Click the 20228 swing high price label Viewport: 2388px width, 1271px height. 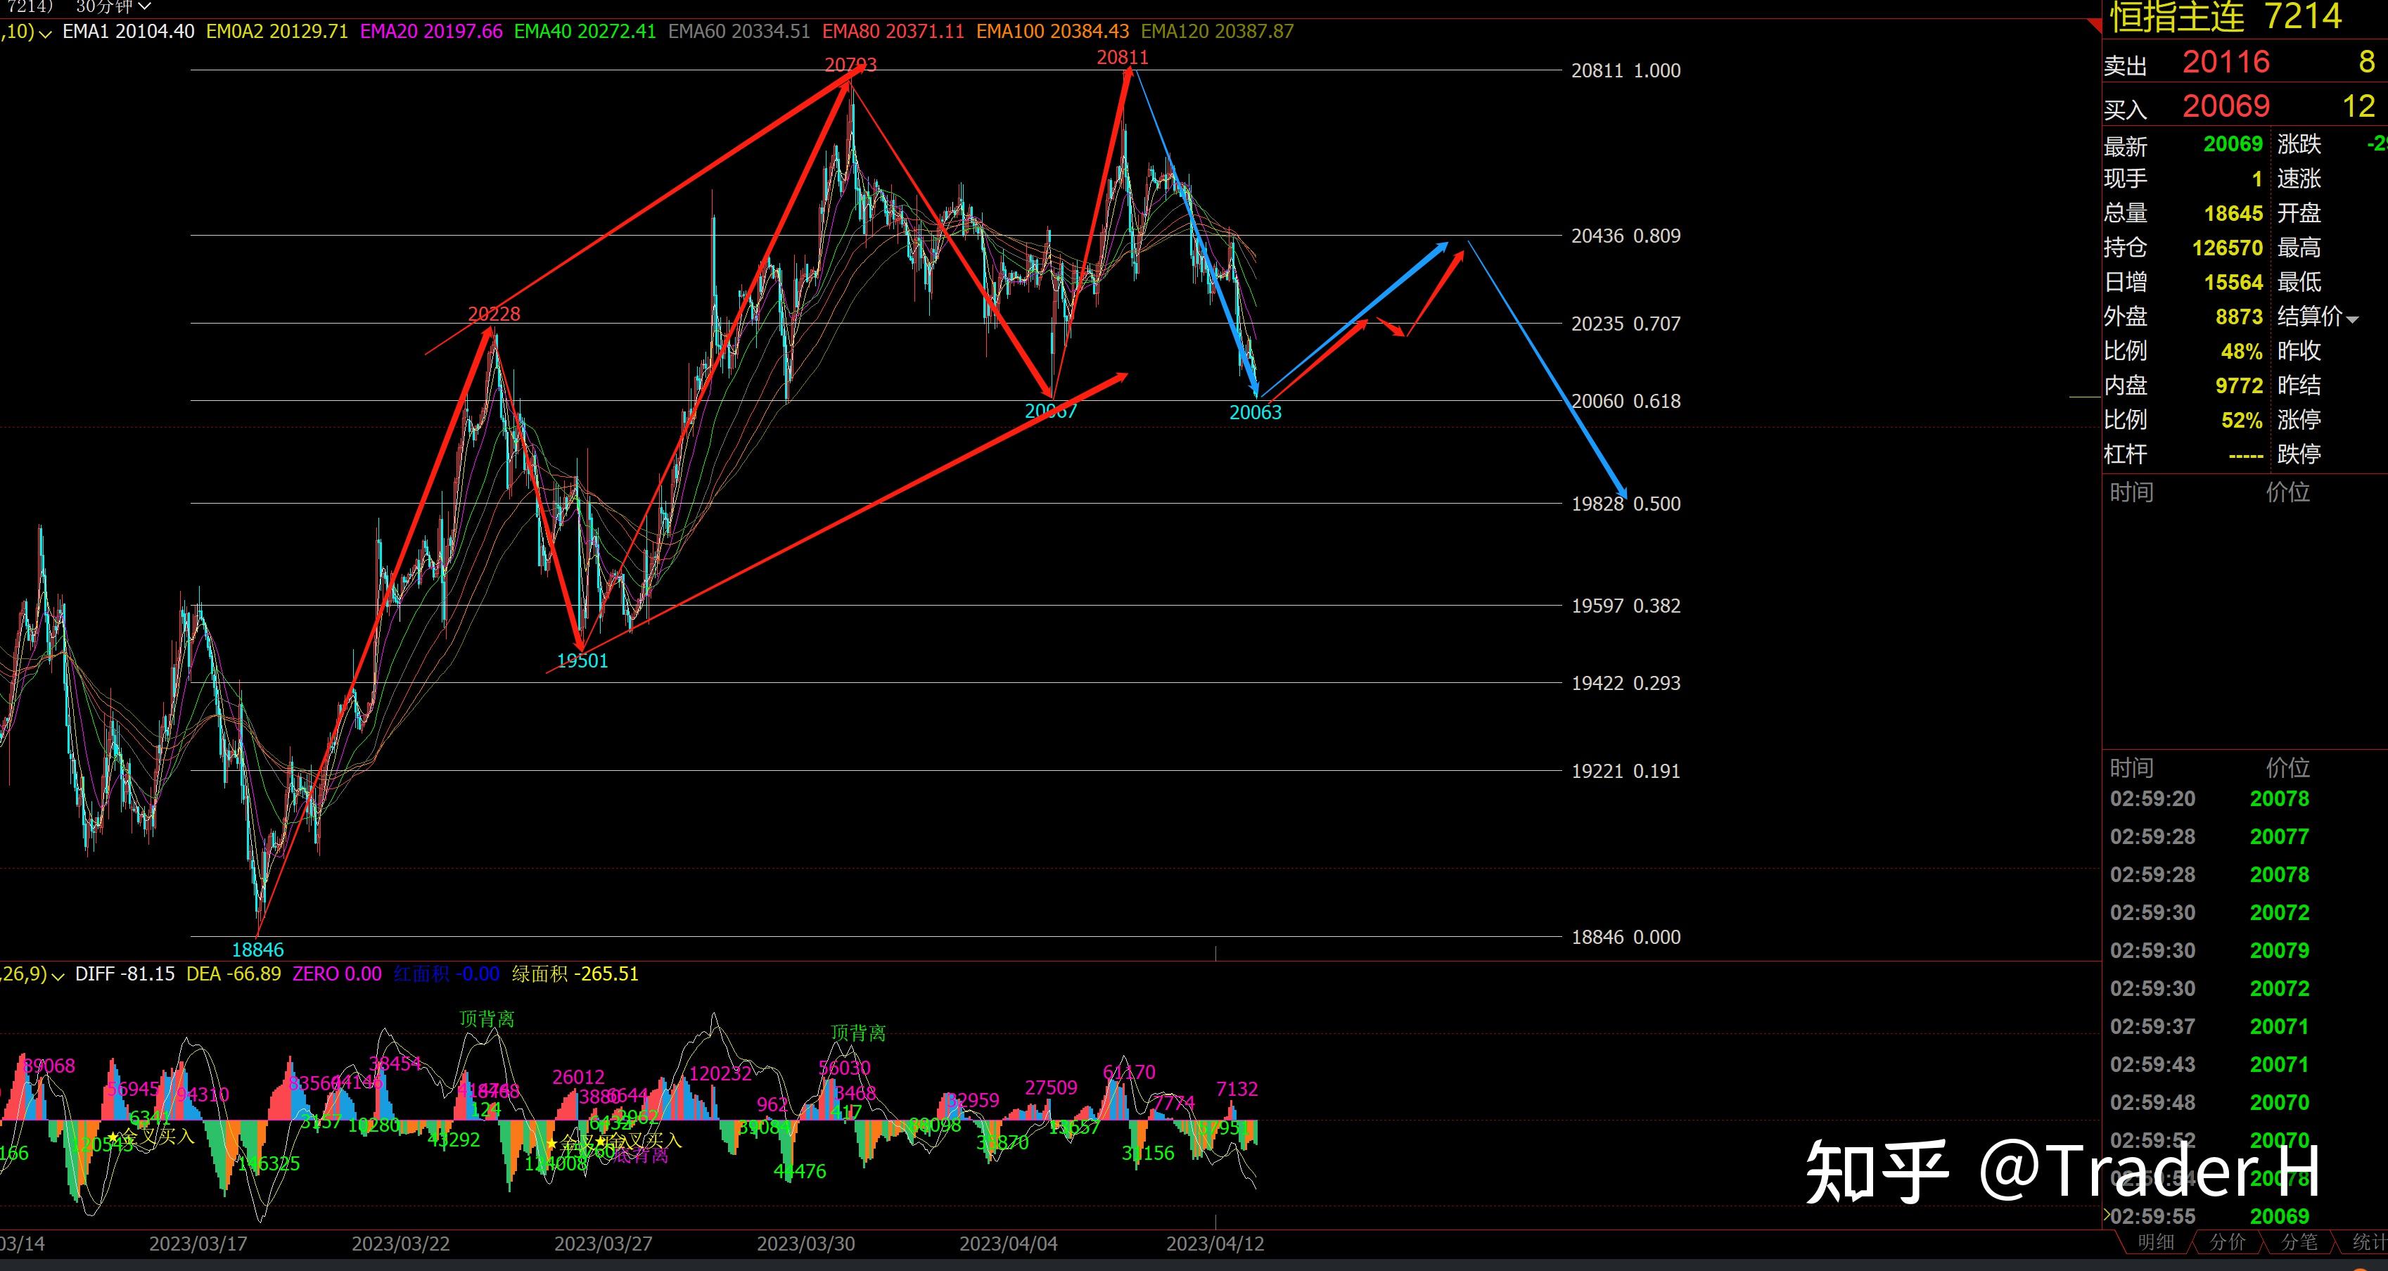pyautogui.click(x=494, y=314)
